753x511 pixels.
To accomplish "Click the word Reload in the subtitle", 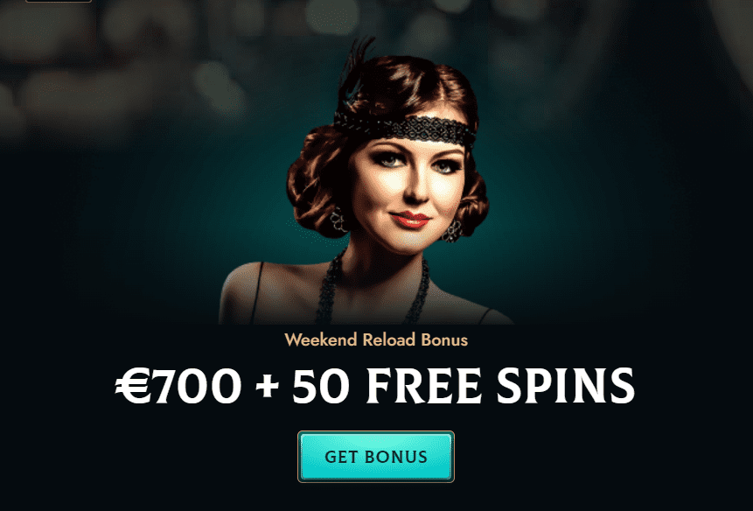I will point(388,339).
